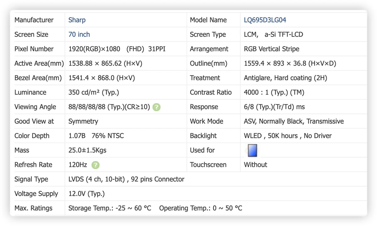The width and height of the screenshot is (377, 226).
Task: Click the value 1559.4 × 893 × 36.8 (H×V×D)
Action: (x=290, y=63)
